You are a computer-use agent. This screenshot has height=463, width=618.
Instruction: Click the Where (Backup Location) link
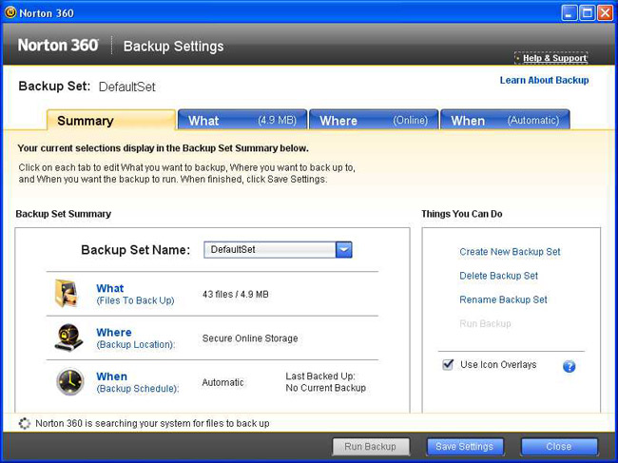[136, 338]
